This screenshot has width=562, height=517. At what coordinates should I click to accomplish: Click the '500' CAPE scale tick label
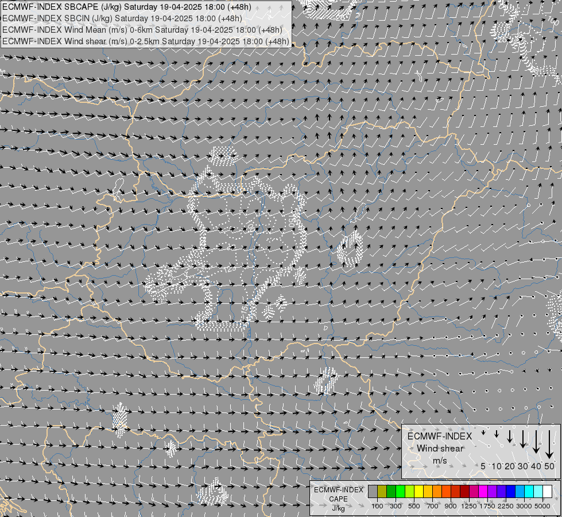(414, 506)
